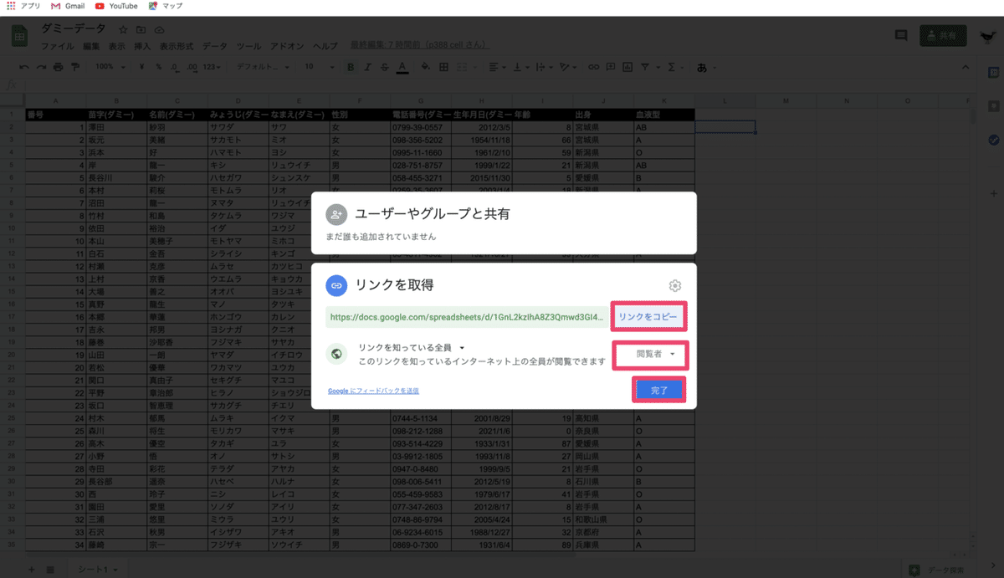The height and width of the screenshot is (578, 1004).
Task: Select the text color icon
Action: 402,67
